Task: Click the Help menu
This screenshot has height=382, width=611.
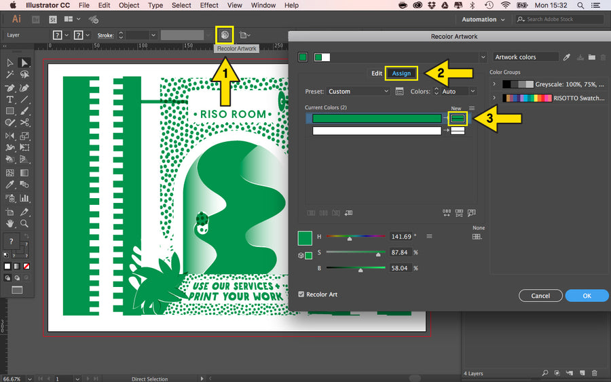Action: [x=291, y=5]
